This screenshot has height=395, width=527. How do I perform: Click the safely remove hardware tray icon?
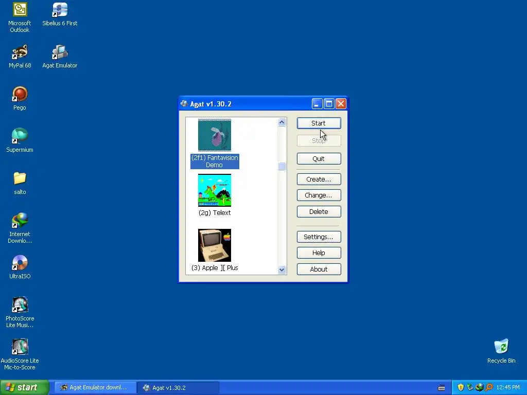point(470,387)
